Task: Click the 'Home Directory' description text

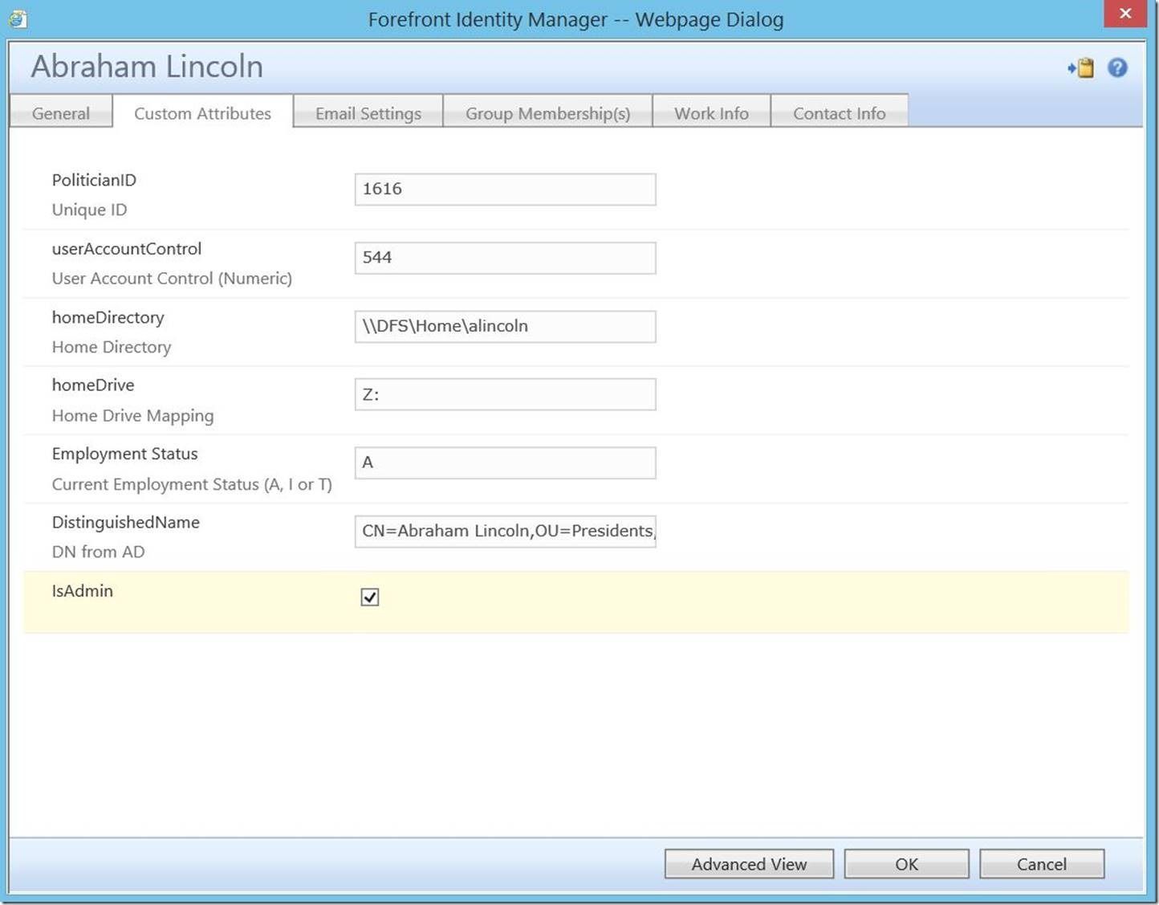Action: click(x=112, y=347)
